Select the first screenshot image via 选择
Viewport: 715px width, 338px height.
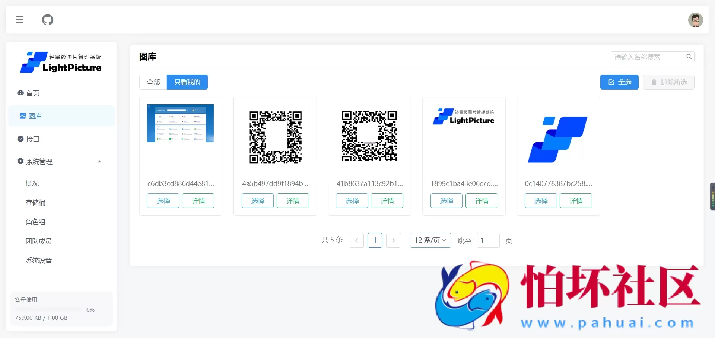(x=163, y=201)
